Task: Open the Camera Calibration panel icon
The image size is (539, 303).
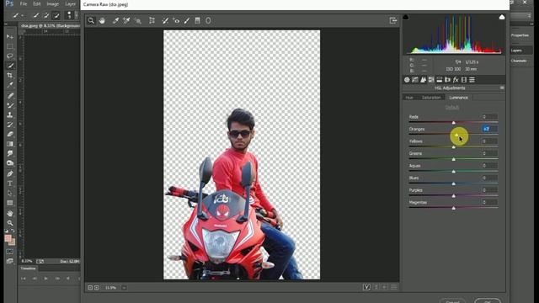Action: [x=464, y=80]
